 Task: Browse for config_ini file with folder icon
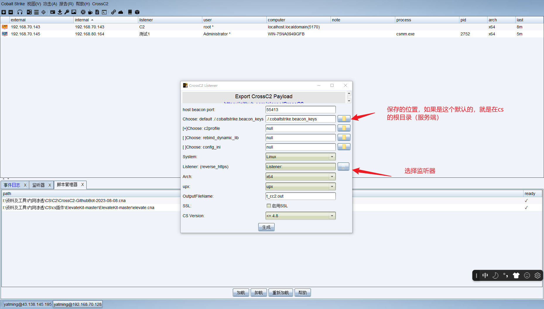tap(344, 147)
